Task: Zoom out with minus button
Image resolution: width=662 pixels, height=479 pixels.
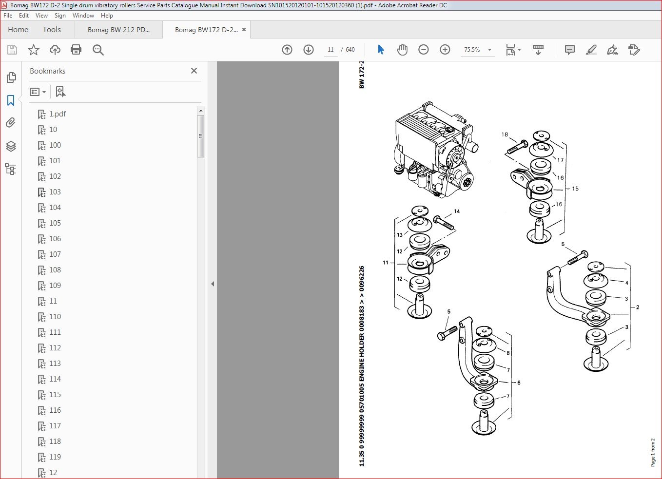Action: click(424, 50)
